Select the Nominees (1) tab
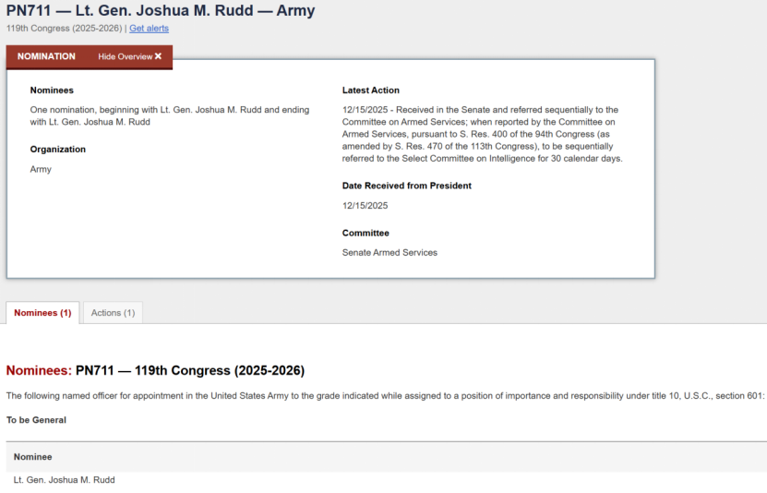767x493 pixels. pyautogui.click(x=42, y=313)
